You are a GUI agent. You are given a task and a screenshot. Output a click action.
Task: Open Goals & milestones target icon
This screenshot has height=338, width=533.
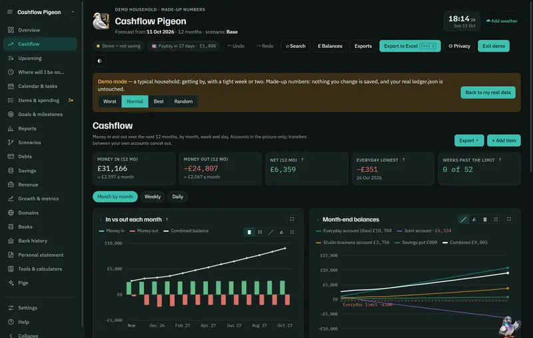[x=11, y=114]
